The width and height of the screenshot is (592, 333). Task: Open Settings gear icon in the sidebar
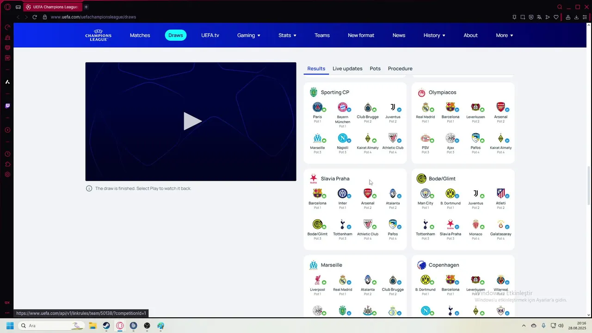7,174
